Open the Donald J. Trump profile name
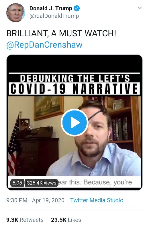 tap(51, 8)
